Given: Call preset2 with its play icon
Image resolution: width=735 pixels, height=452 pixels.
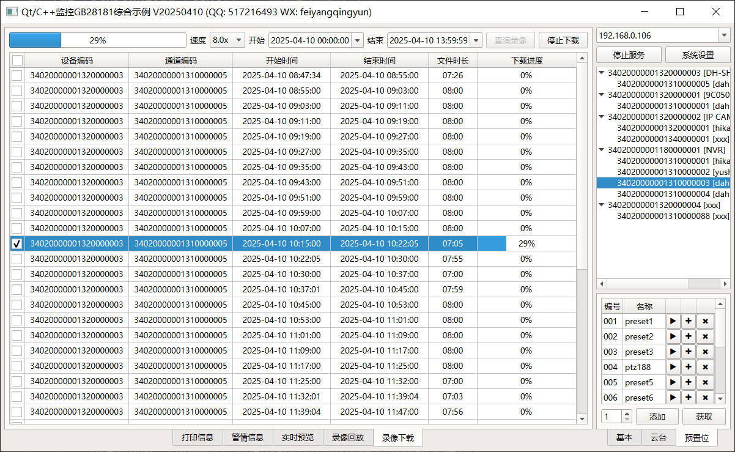Looking at the screenshot, I should [x=673, y=336].
